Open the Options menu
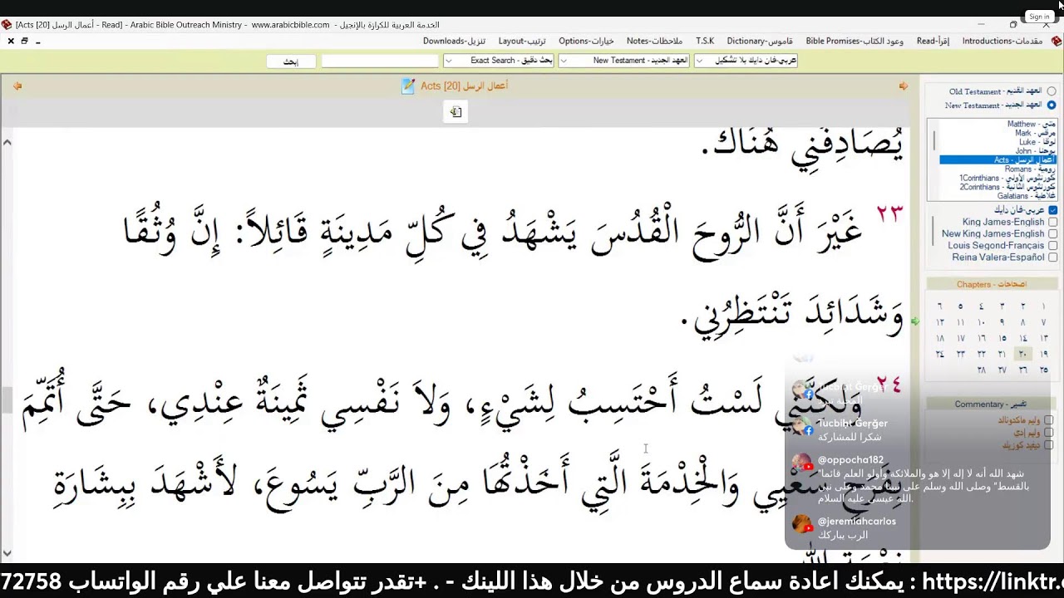Image resolution: width=1064 pixels, height=598 pixels. pyautogui.click(x=586, y=41)
